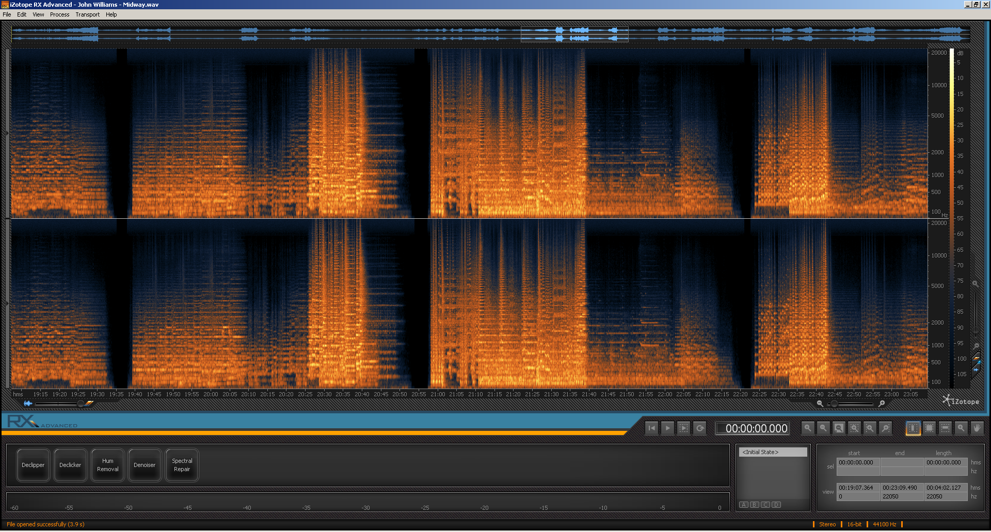
Task: Click the 'File opened successfully' status message
Action: click(45, 524)
